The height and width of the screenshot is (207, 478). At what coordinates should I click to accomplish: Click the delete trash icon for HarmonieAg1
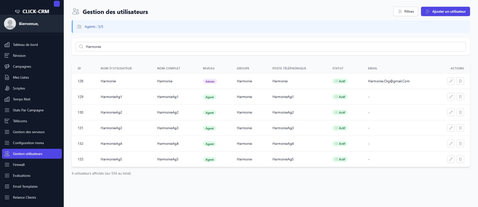[460, 97]
